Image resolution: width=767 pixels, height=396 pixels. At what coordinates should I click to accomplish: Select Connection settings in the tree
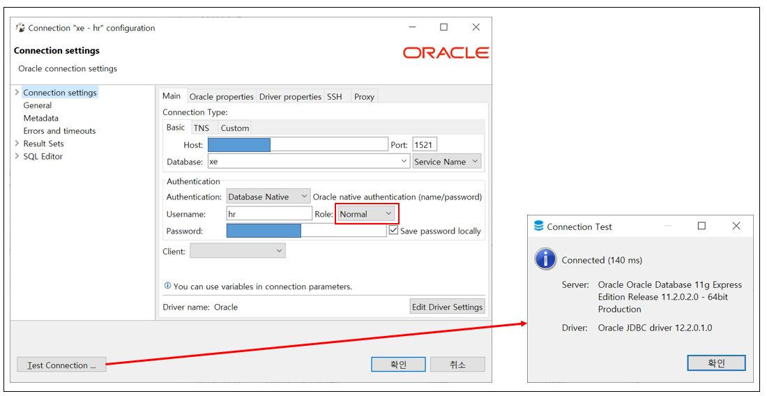(x=60, y=93)
